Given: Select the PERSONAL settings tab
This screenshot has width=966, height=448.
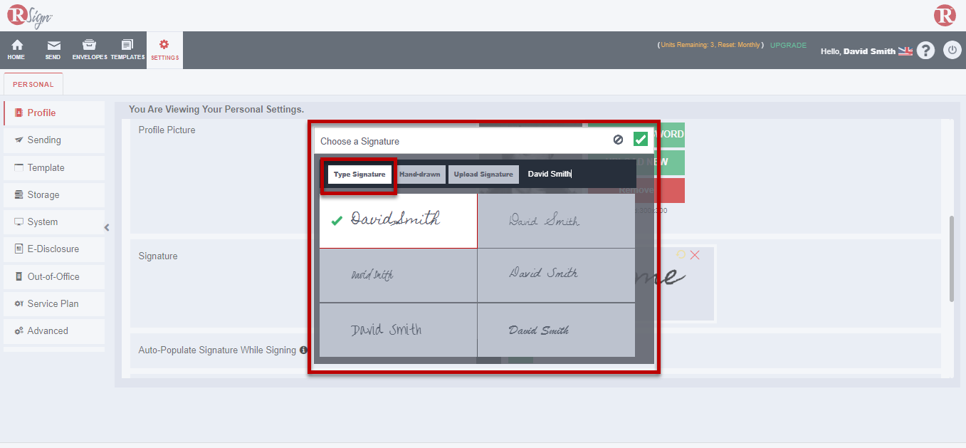Looking at the screenshot, I should (x=33, y=83).
